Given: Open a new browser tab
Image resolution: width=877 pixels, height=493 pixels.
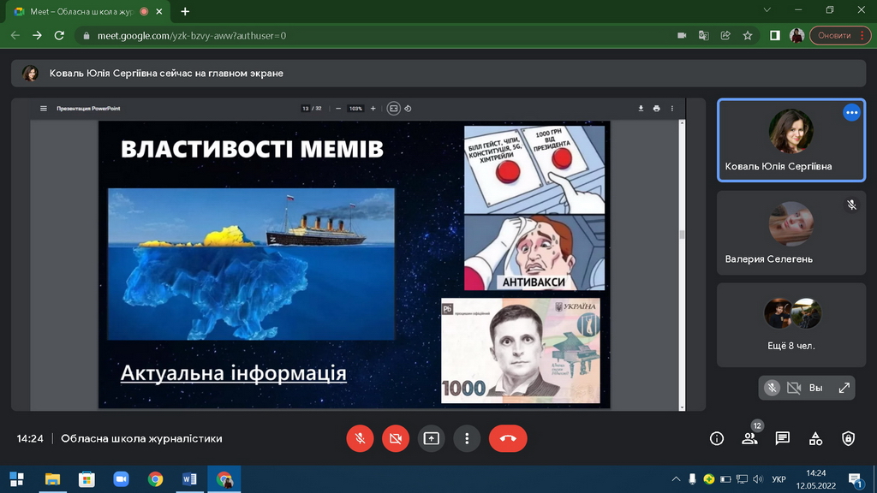Looking at the screenshot, I should [185, 11].
